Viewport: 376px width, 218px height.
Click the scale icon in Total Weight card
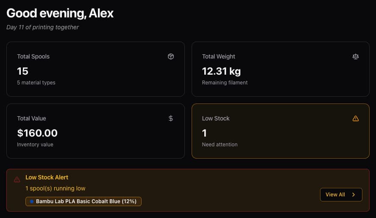[x=356, y=56]
